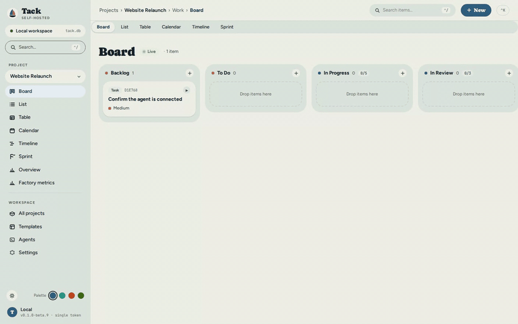The height and width of the screenshot is (324, 518).
Task: Click Work in breadcrumb
Action: [178, 10]
